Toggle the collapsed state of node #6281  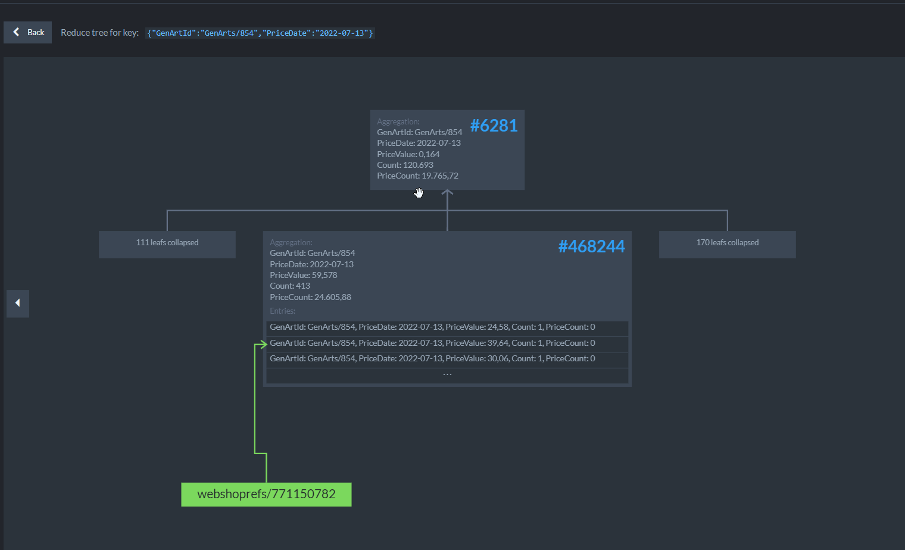coord(447,149)
